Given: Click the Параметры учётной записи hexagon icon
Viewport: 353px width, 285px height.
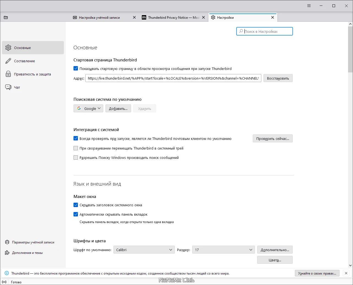Looking at the screenshot, I should coord(7,242).
